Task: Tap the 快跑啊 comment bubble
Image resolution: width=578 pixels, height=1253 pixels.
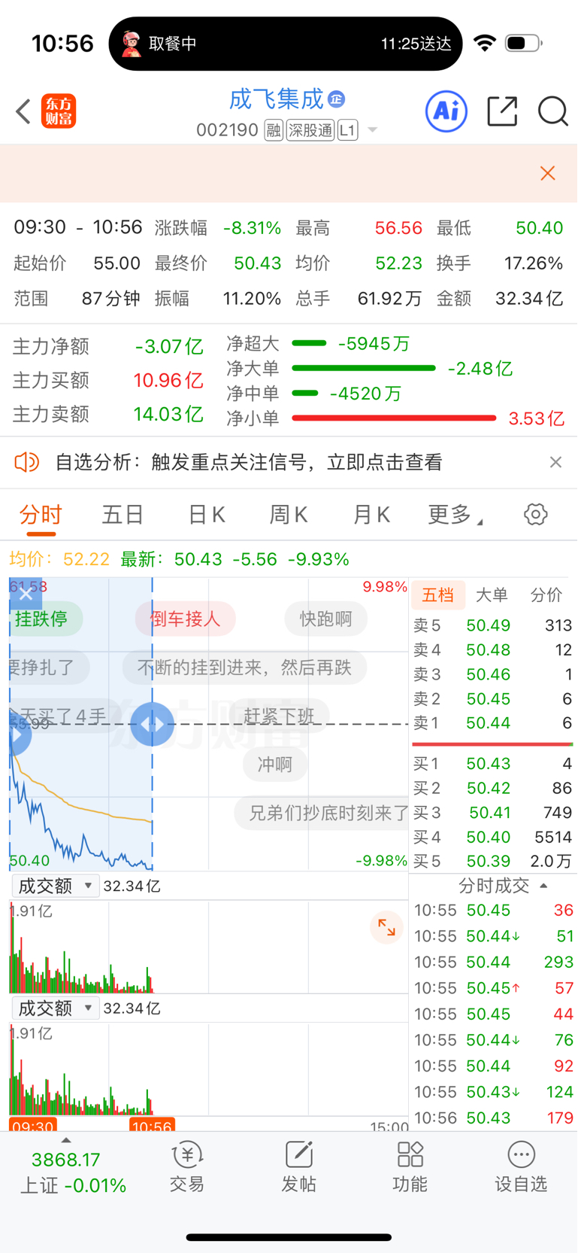Action: tap(326, 619)
